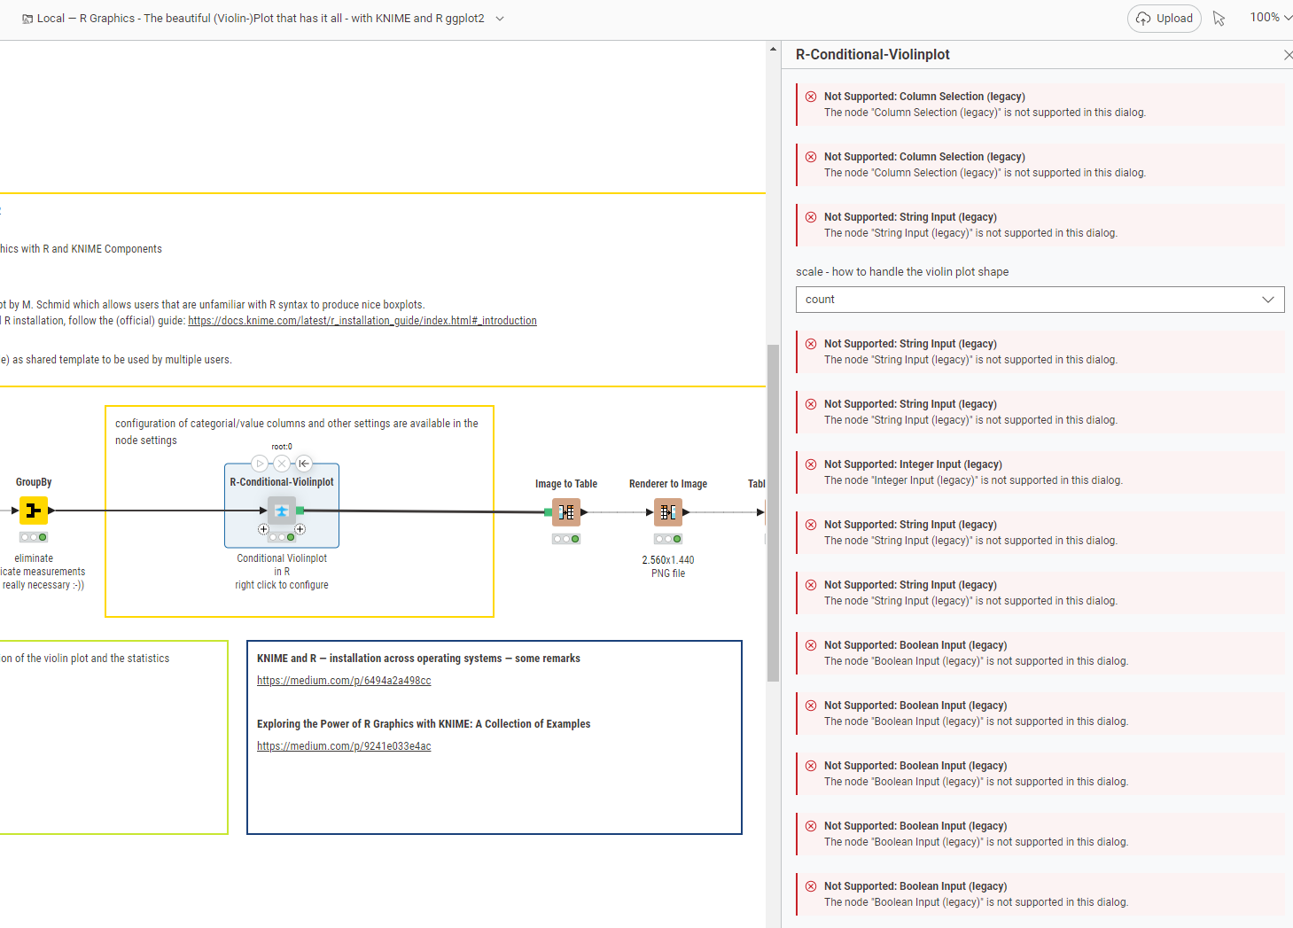Select the R-Conditional-Violinplot component icon
1293x928 pixels.
coord(282,511)
